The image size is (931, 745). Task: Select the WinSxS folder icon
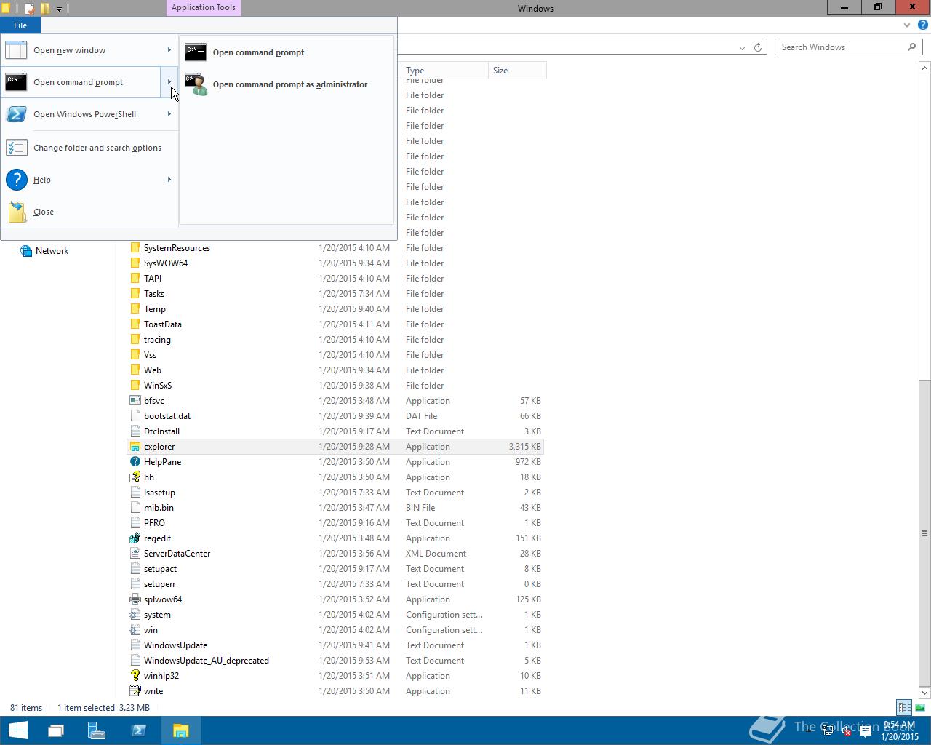coord(135,386)
